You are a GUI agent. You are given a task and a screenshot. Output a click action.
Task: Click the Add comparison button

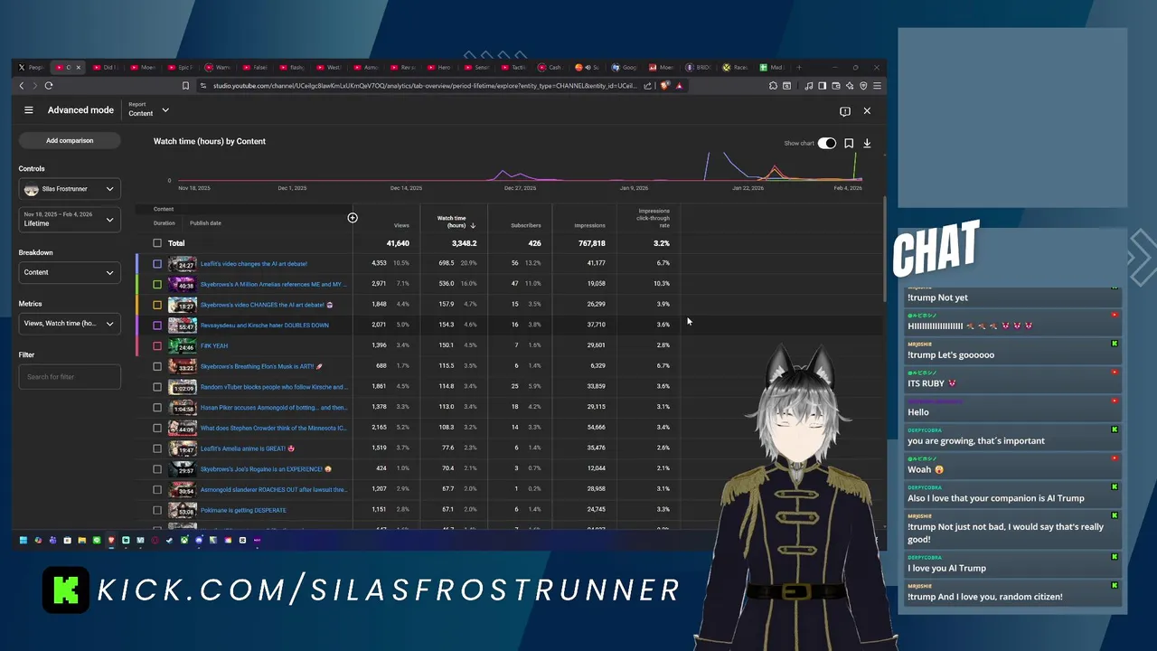pos(70,140)
